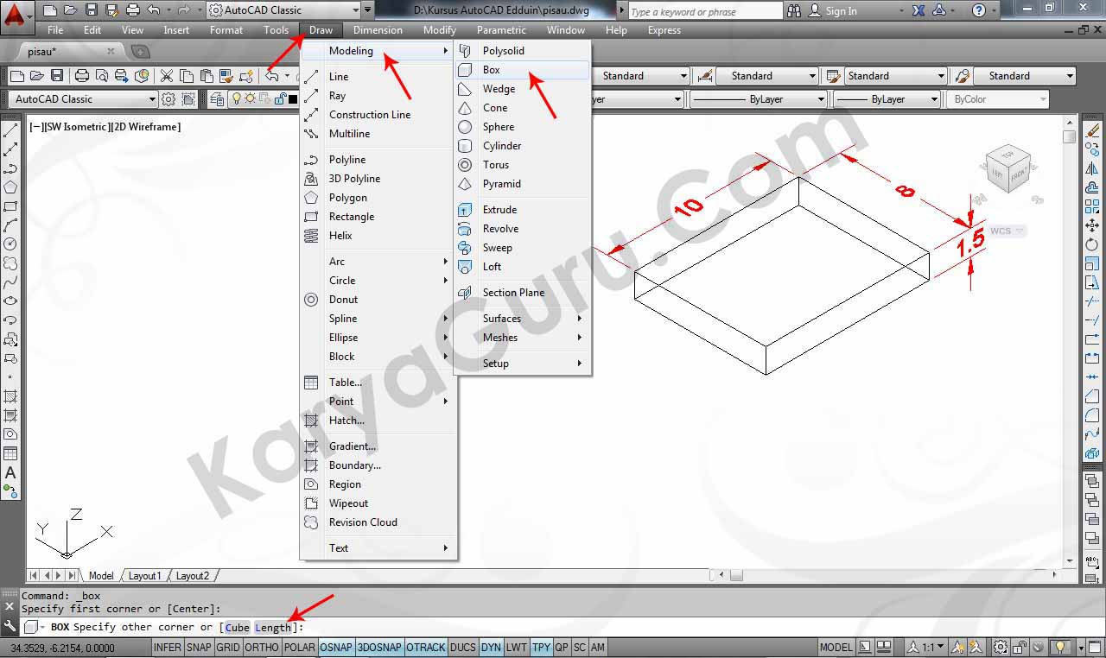Click the Donut icon in the Draw menu
The width and height of the screenshot is (1106, 658).
tap(311, 300)
